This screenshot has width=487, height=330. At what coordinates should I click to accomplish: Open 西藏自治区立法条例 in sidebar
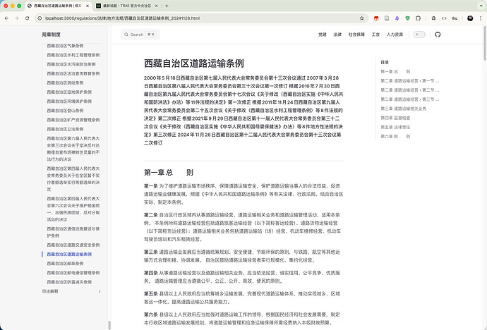tap(68, 128)
